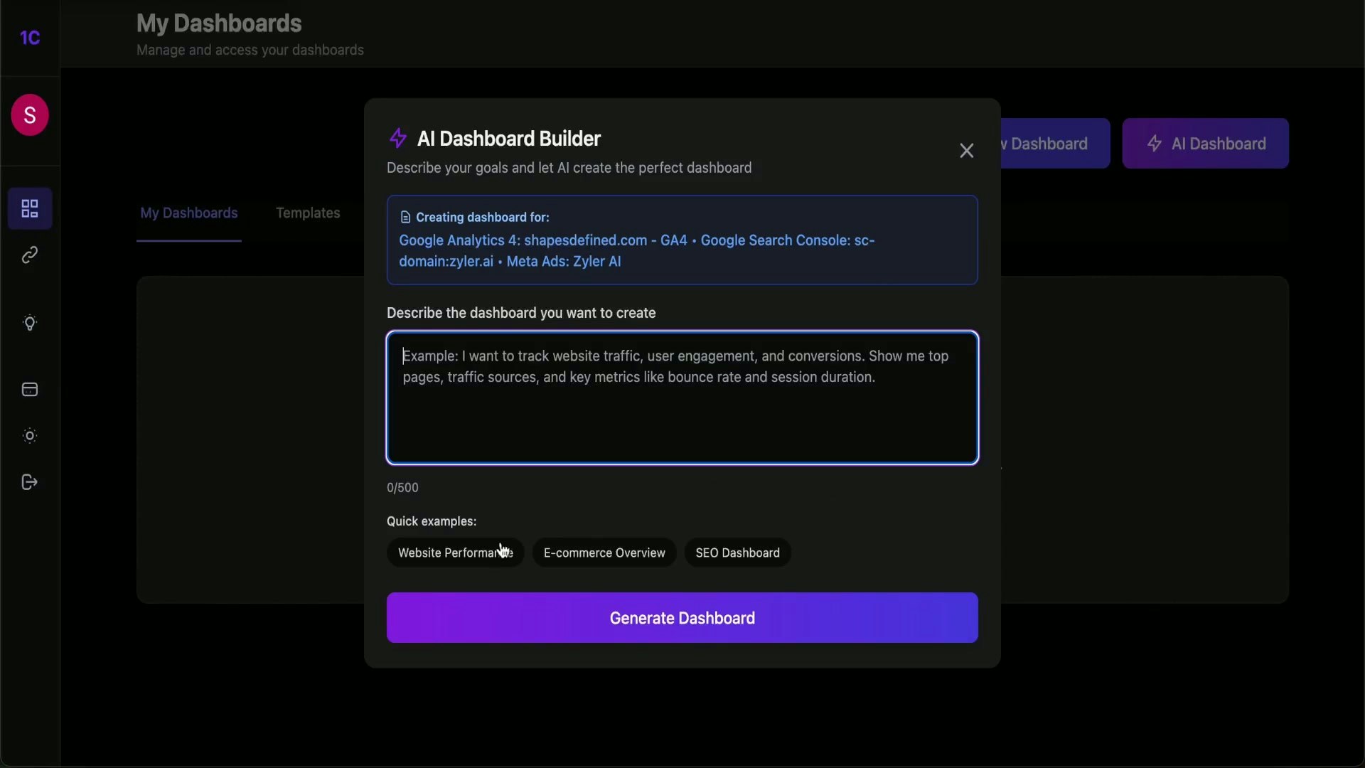The width and height of the screenshot is (1365, 768).
Task: Close the AI Dashboard Builder dialog
Action: pos(966,151)
